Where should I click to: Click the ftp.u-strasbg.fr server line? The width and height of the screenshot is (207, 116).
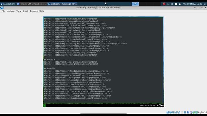[85, 44]
